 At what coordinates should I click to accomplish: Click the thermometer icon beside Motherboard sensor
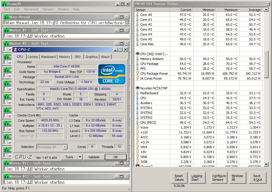click(137, 93)
